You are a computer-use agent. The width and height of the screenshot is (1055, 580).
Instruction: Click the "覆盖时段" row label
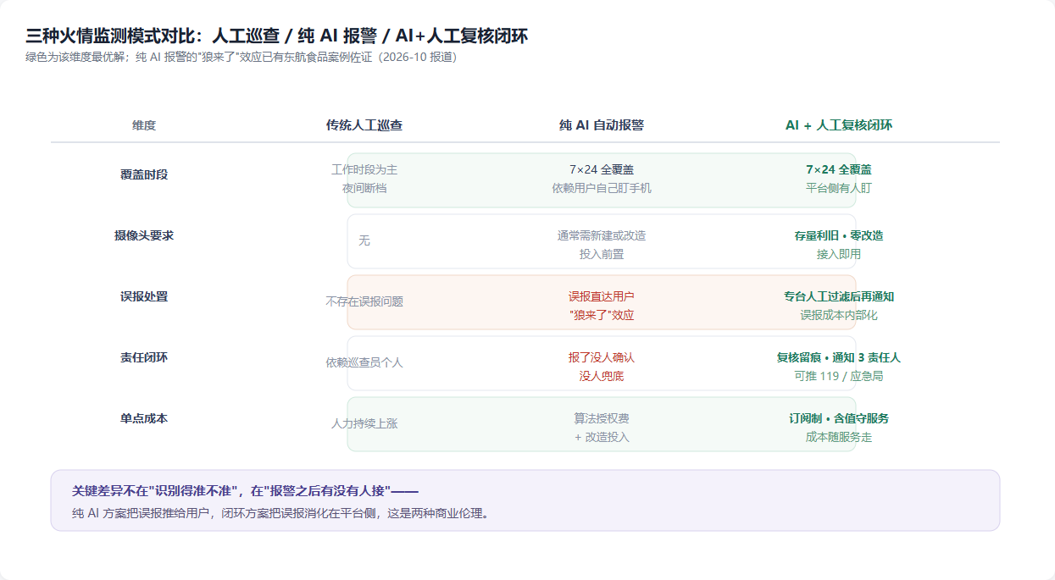tap(144, 174)
